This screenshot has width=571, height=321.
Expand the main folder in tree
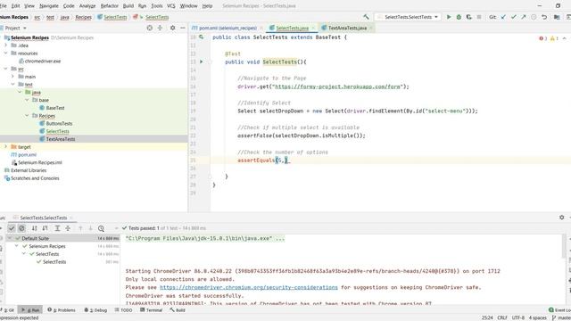click(x=13, y=77)
